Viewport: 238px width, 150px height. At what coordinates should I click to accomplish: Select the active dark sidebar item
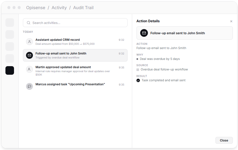pyautogui.click(x=10, y=70)
